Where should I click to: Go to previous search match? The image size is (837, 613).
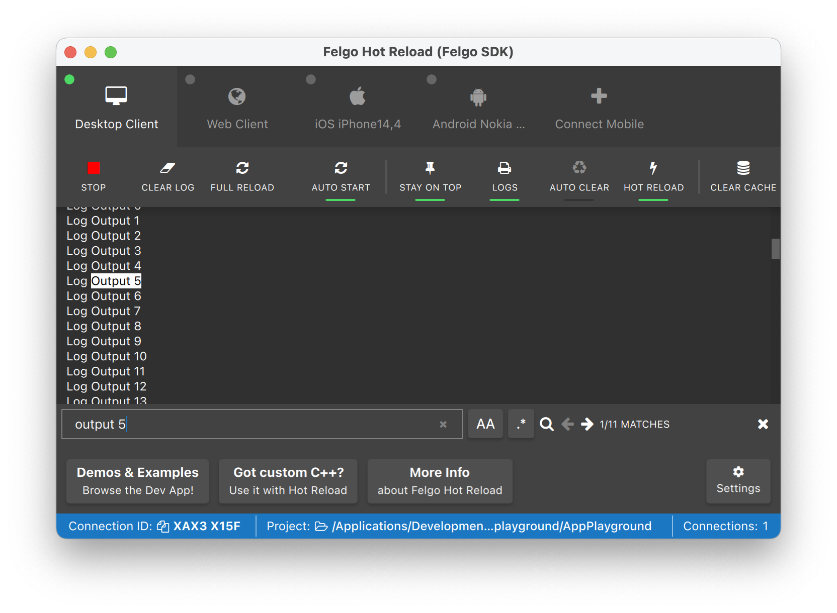tap(567, 424)
